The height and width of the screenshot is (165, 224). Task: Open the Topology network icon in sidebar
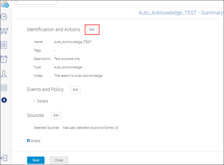[x=4, y=31]
